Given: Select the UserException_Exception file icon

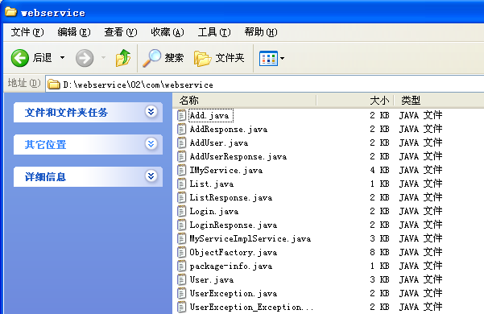Looking at the screenshot, I should click(x=181, y=308).
